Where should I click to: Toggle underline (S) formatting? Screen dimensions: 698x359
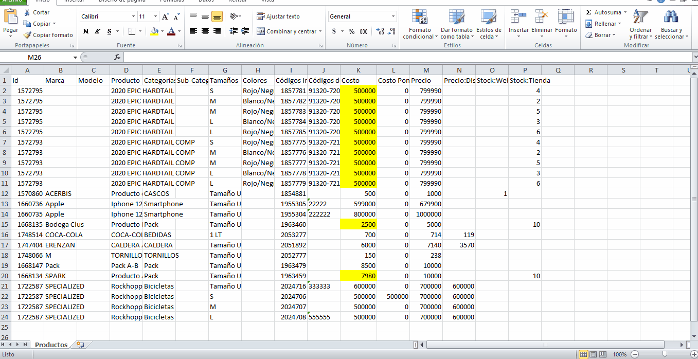coord(110,31)
